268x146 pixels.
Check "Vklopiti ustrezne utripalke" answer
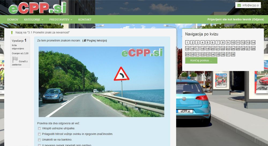tap(39, 128)
